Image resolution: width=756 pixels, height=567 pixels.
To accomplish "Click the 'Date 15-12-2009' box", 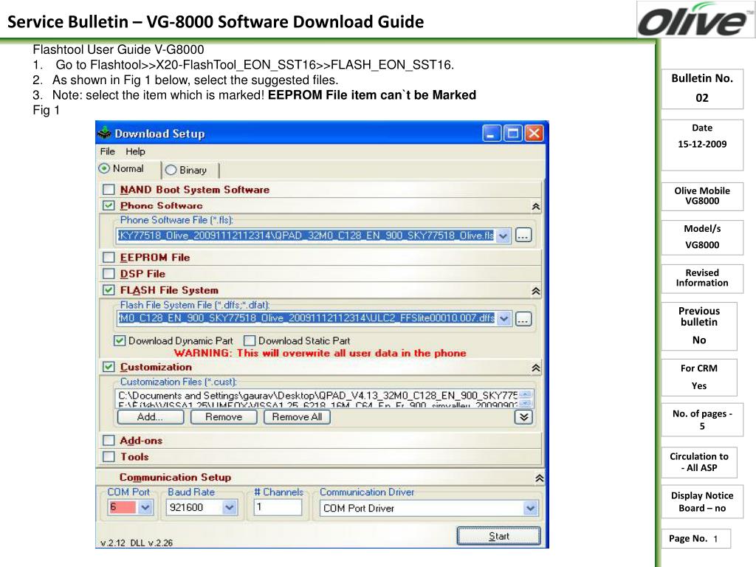I will coord(702,145).
